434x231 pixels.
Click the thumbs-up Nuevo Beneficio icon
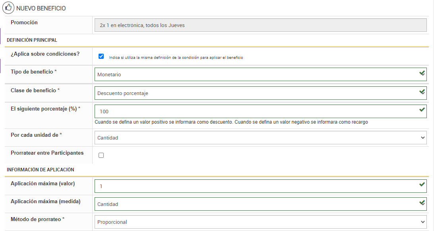pyautogui.click(x=8, y=8)
